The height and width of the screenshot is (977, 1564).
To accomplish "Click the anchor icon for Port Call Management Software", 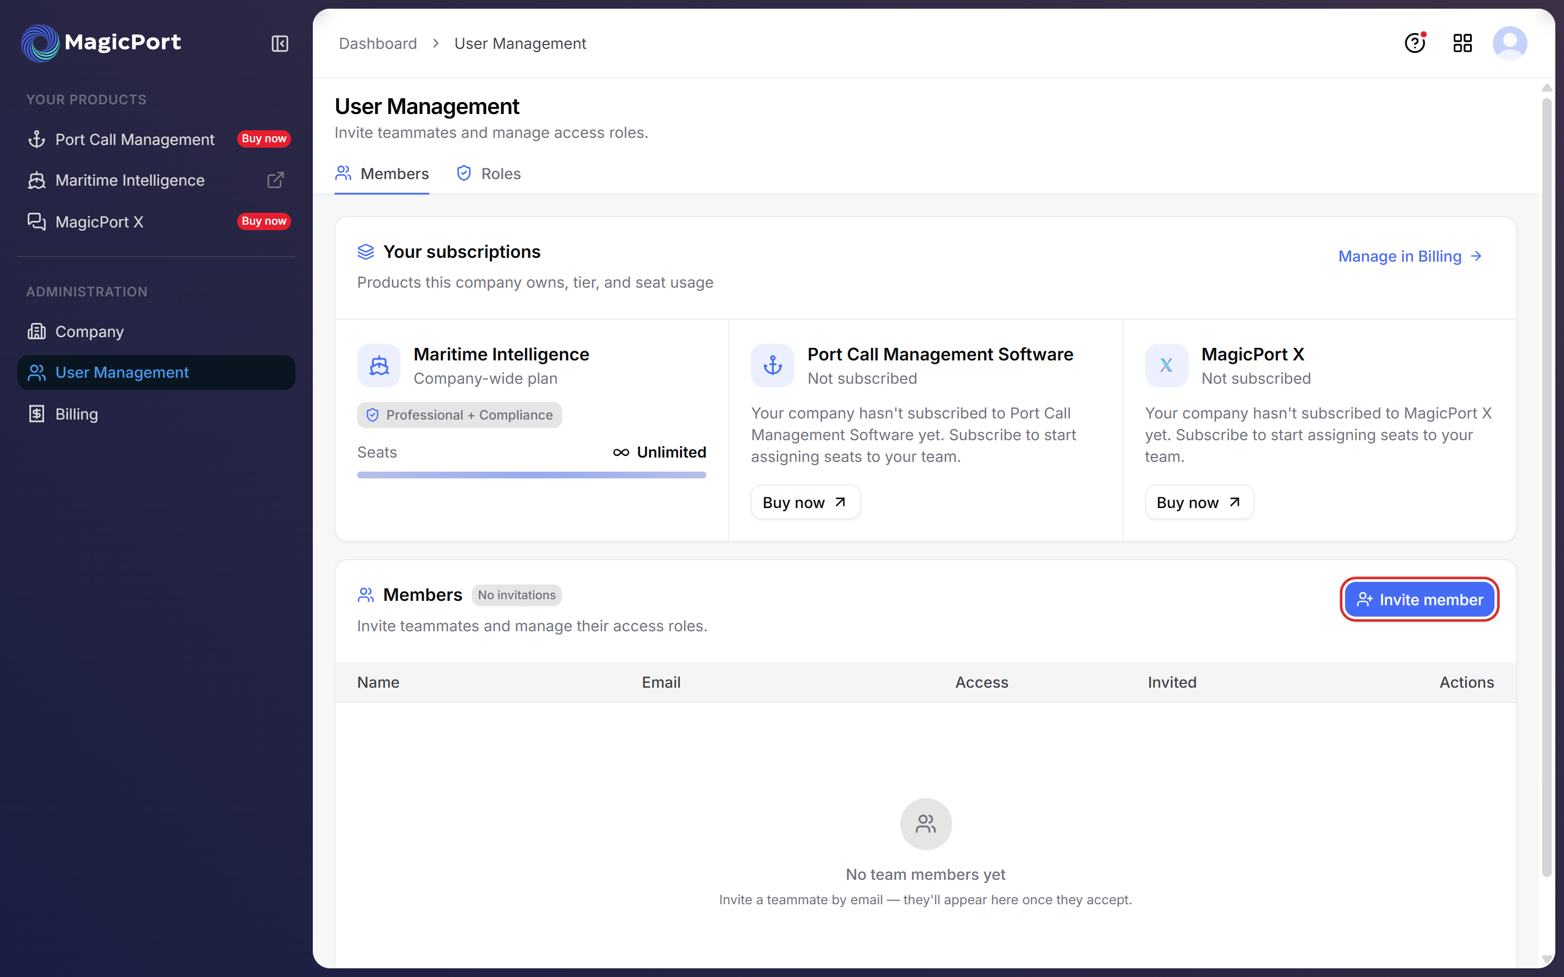I will coord(772,366).
